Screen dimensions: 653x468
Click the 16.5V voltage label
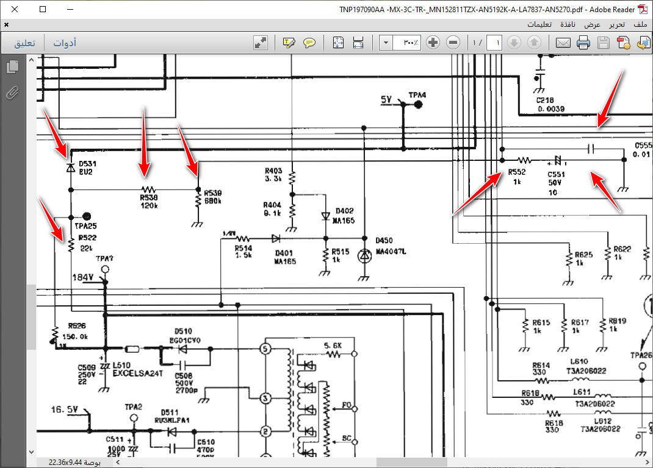[x=64, y=409]
